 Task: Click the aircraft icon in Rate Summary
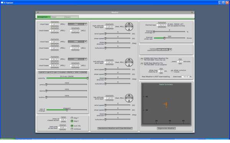click(166, 104)
